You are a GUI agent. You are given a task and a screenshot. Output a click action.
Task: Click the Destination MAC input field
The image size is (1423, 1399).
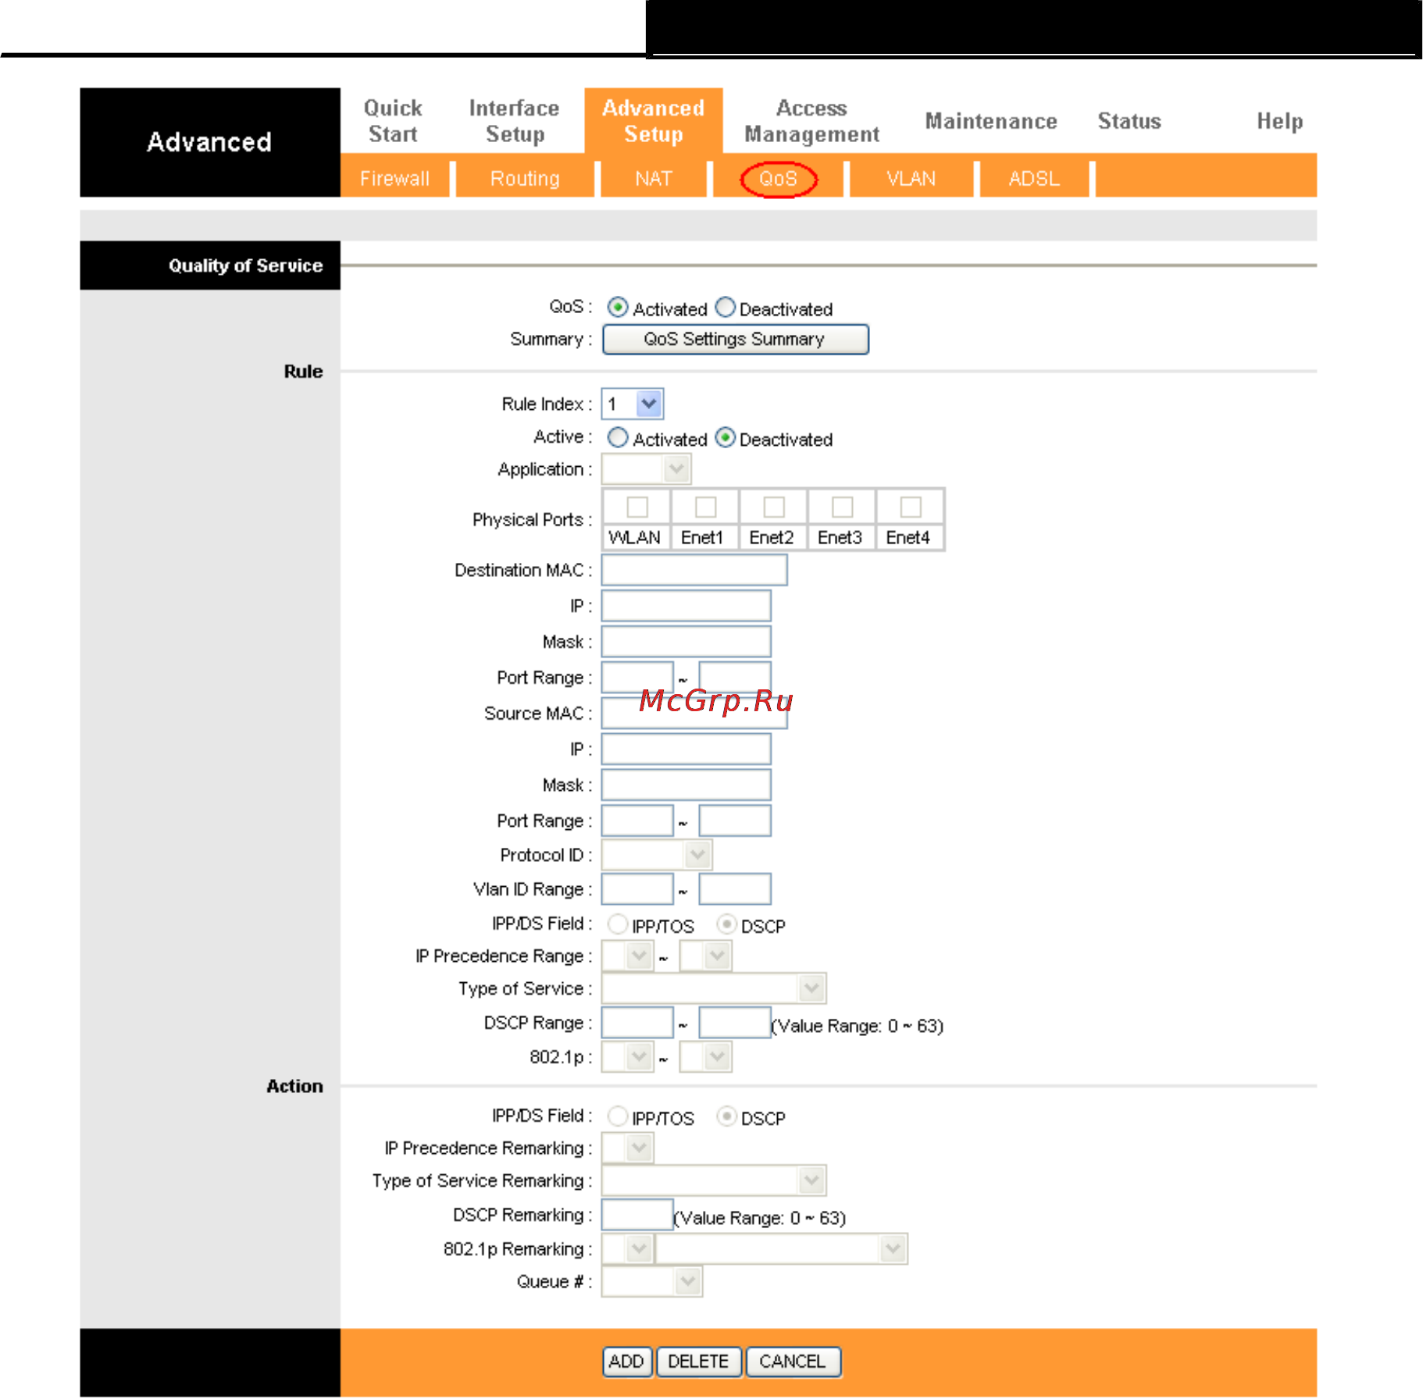click(694, 570)
